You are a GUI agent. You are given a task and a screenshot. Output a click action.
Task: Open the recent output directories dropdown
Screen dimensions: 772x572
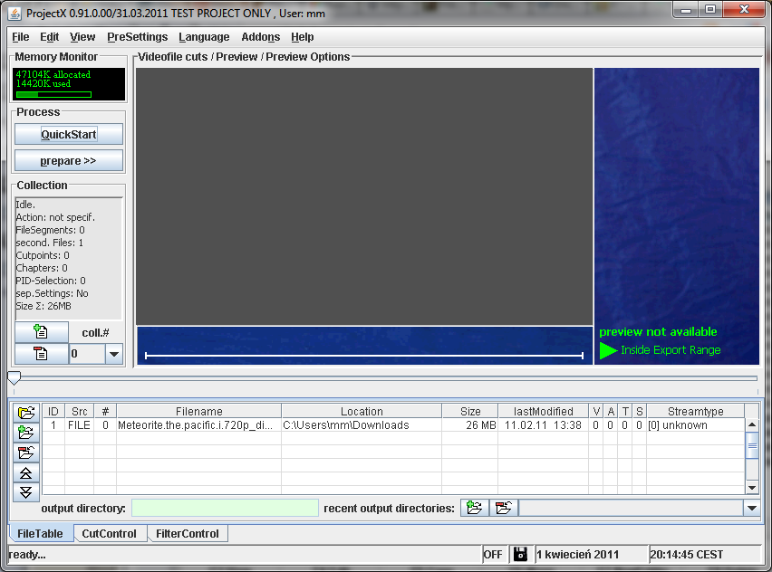(x=752, y=508)
